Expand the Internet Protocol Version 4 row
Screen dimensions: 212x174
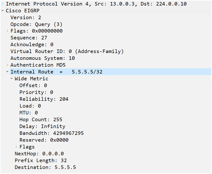[x=3, y=4]
